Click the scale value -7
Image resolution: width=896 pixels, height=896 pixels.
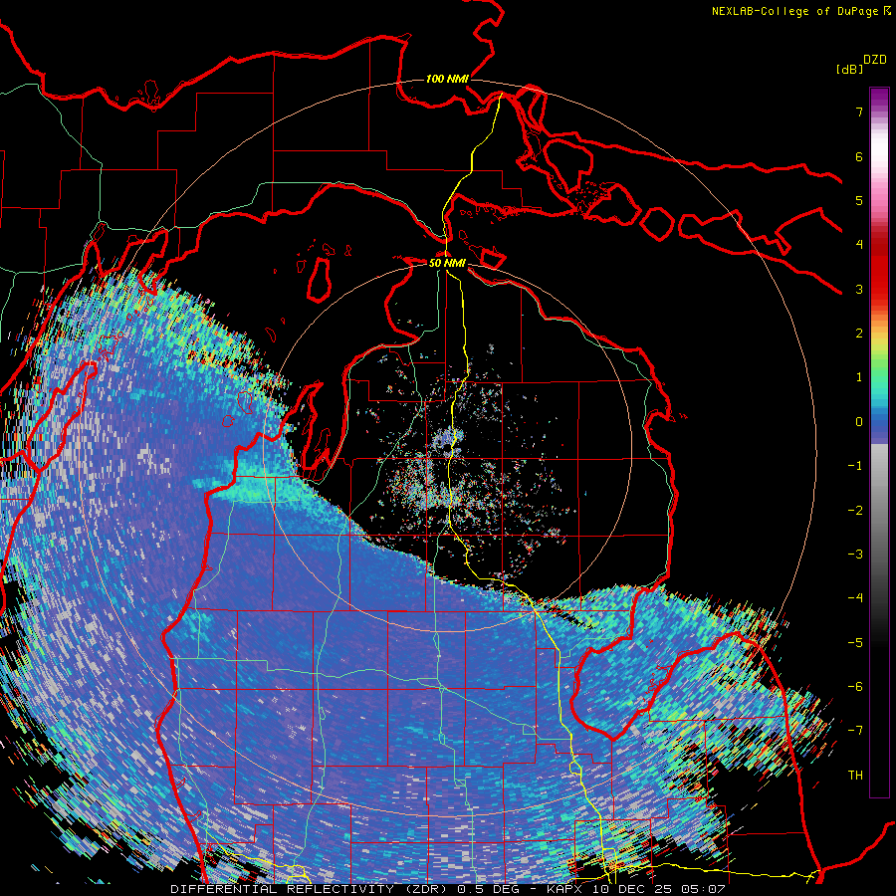click(855, 731)
